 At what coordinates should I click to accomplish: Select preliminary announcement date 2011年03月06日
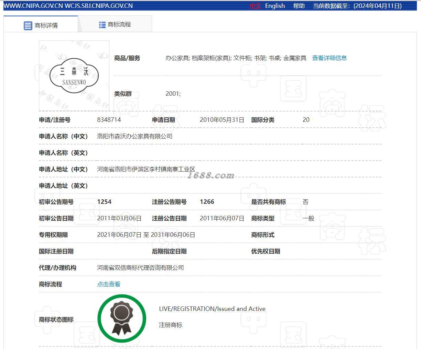click(119, 218)
